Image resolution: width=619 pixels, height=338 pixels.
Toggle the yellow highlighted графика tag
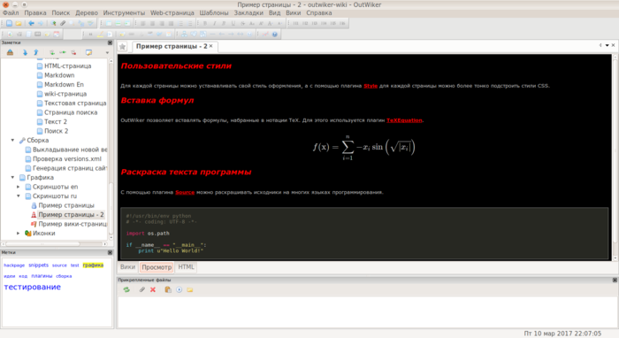tap(93, 265)
